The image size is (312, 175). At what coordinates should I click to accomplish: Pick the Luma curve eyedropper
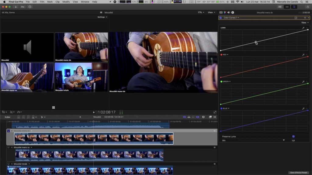(303, 28)
